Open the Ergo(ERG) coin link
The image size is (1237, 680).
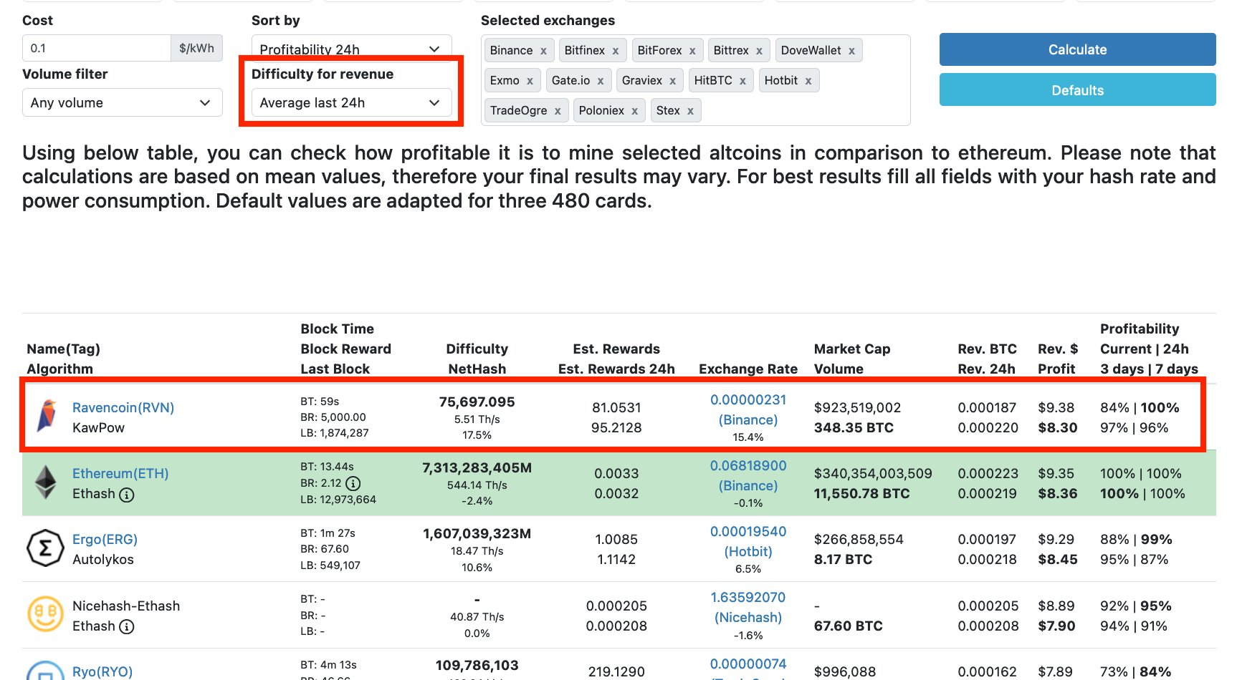pos(105,539)
